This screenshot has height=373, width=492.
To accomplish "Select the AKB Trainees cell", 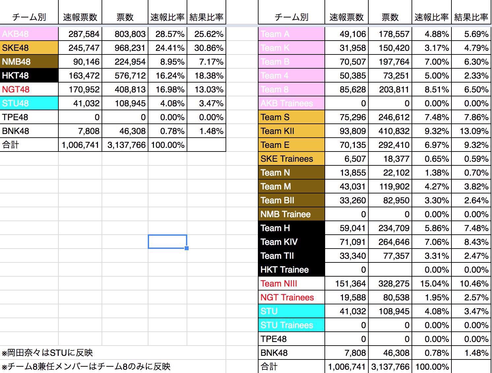I will 292,103.
